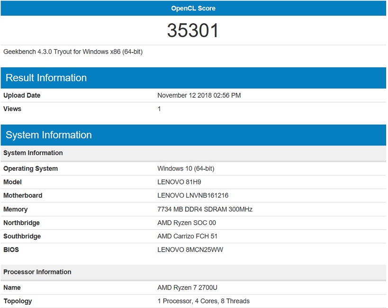Click the Windows 10 (64-bit) value
This screenshot has width=388, height=308.
[186, 169]
